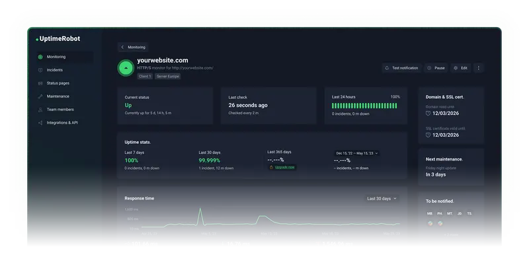
Task: Click the Last 7 days 100% value
Action: coord(131,161)
